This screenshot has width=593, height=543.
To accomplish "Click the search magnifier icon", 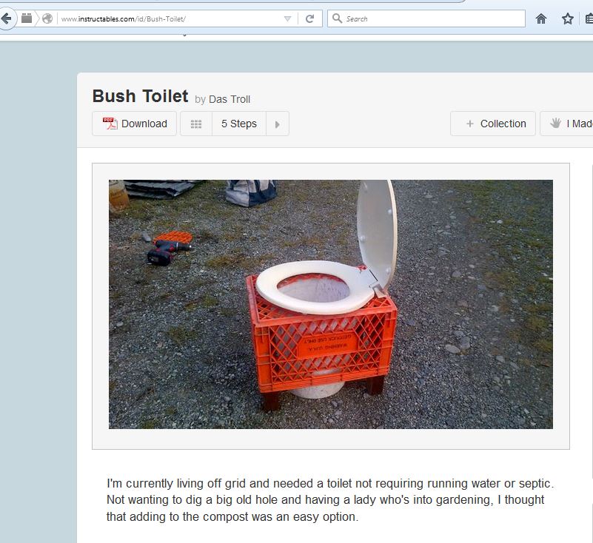I will pos(337,18).
